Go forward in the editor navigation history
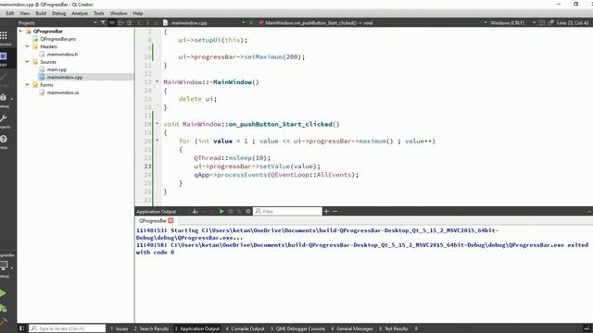The height and width of the screenshot is (333, 593). pyautogui.click(x=147, y=22)
